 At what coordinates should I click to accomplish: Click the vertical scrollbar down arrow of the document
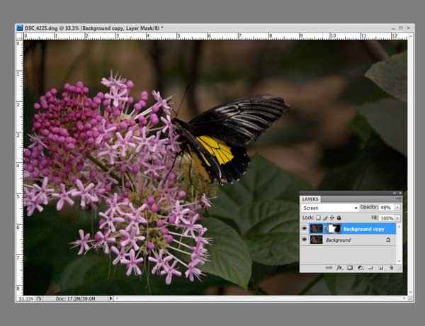pos(411,293)
